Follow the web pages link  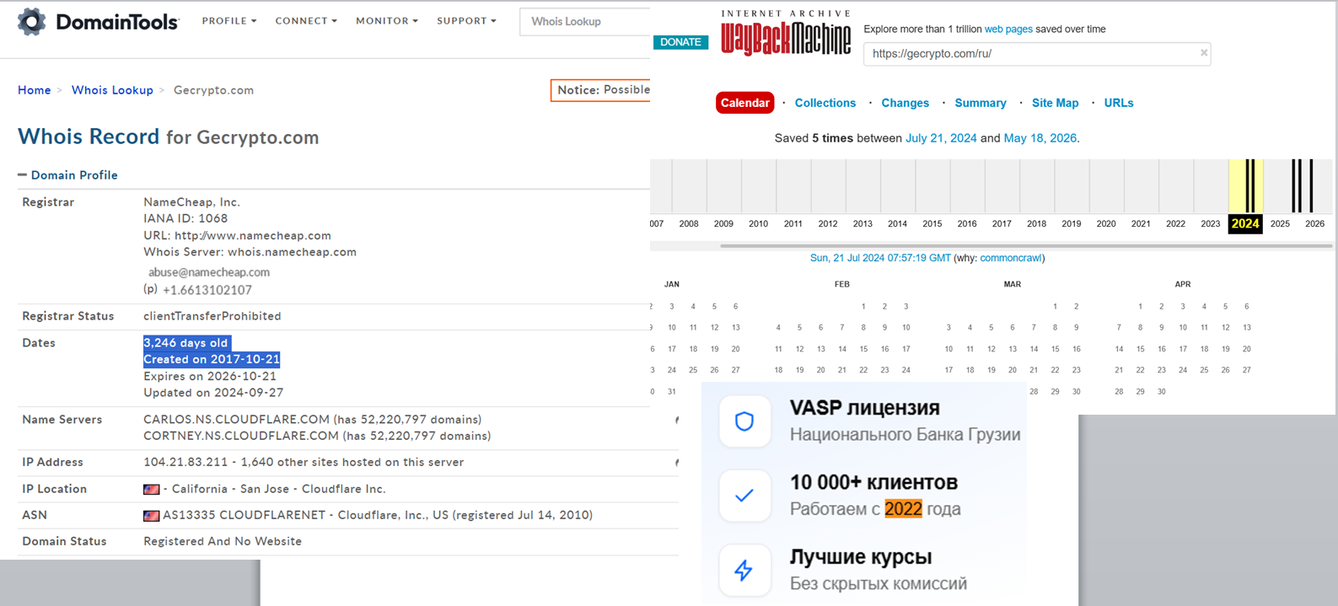point(1008,29)
